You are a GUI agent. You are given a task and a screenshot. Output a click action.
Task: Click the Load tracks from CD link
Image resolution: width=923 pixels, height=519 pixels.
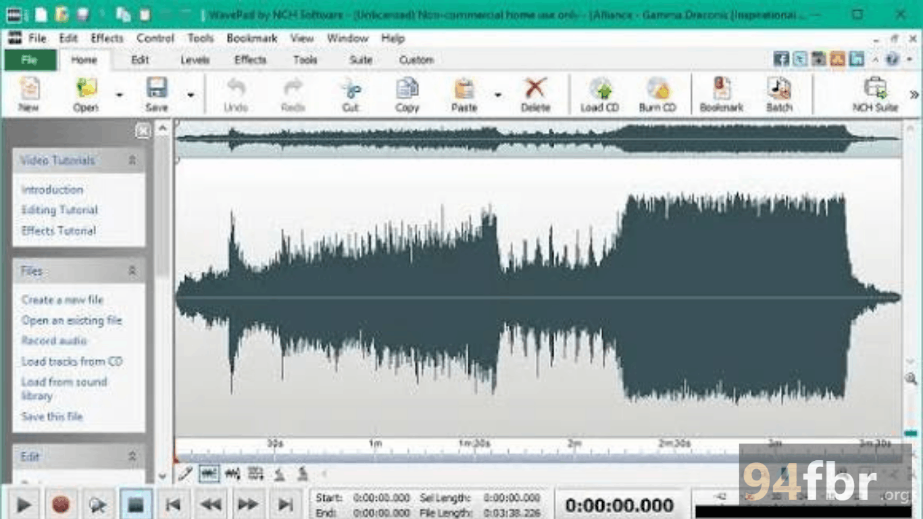pos(72,362)
